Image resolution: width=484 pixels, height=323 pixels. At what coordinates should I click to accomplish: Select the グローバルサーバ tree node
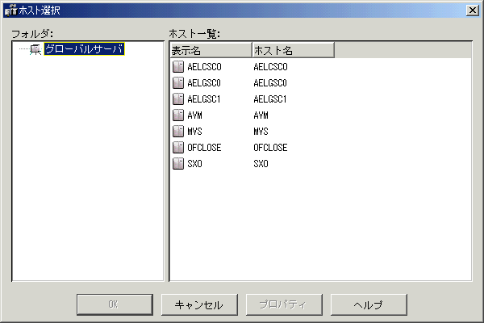[x=84, y=48]
